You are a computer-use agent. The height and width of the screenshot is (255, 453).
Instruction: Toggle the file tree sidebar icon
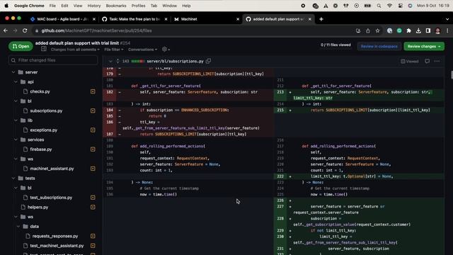coord(44,49)
